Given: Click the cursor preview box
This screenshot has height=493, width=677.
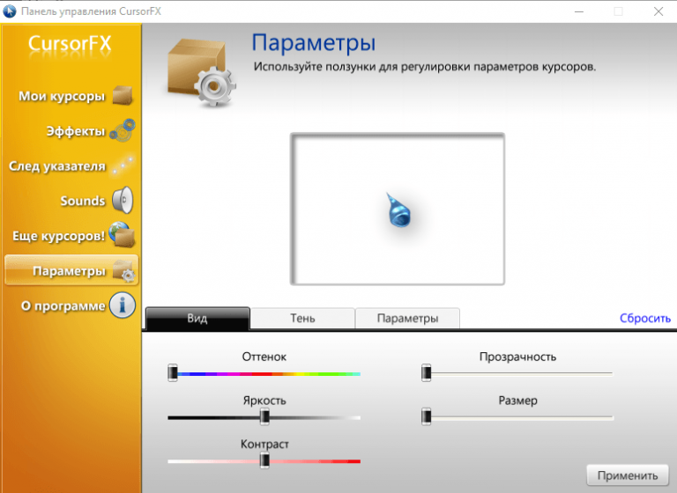Looking at the screenshot, I should coord(398,210).
